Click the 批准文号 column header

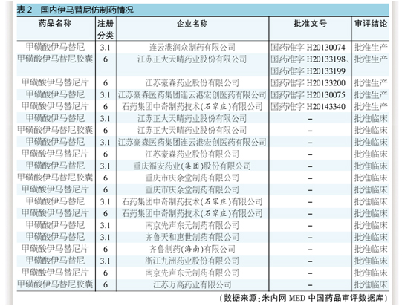[x=310, y=24]
